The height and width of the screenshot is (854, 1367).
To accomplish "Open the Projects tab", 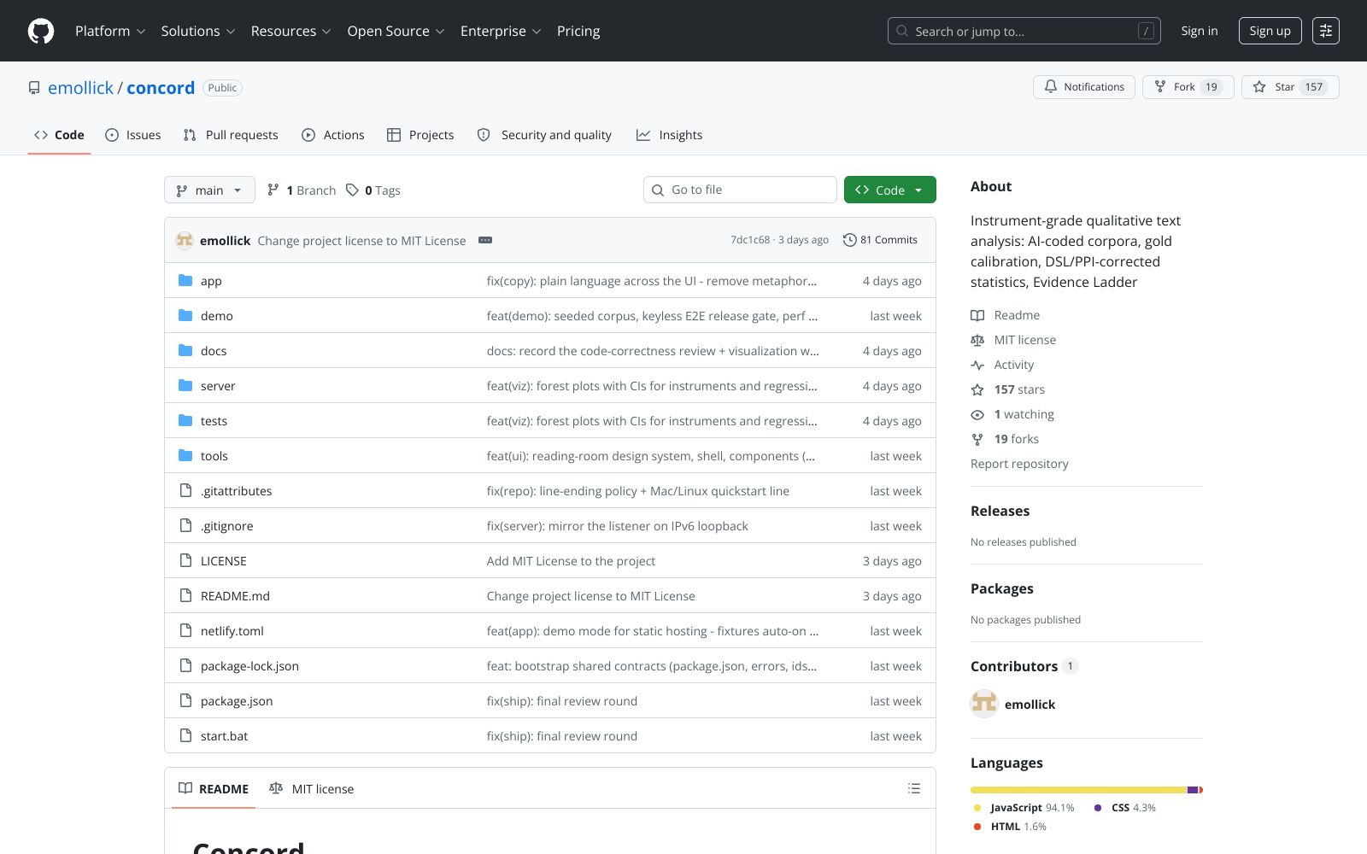I will pos(420,135).
